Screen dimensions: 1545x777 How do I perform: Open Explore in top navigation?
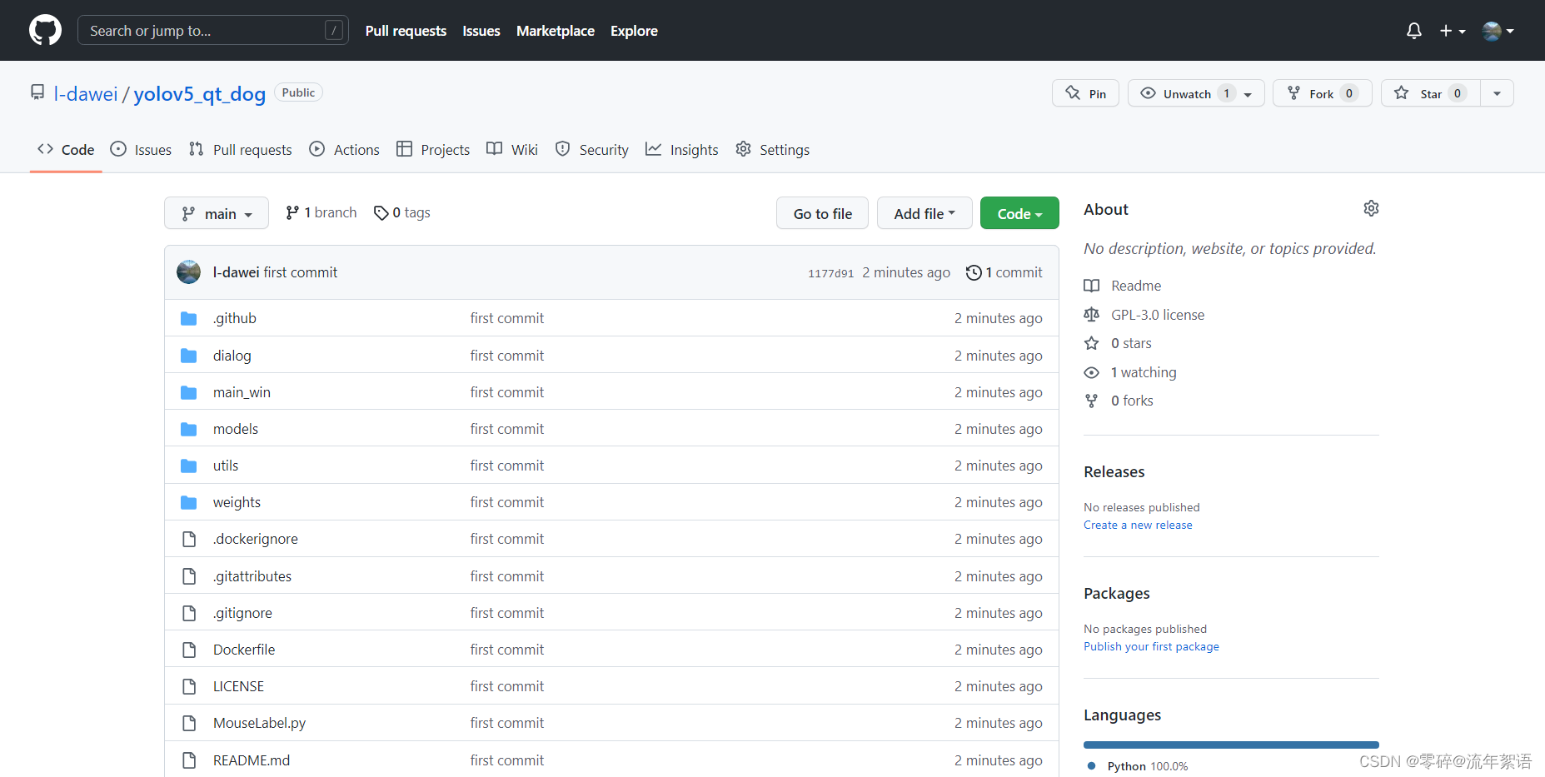click(x=634, y=31)
